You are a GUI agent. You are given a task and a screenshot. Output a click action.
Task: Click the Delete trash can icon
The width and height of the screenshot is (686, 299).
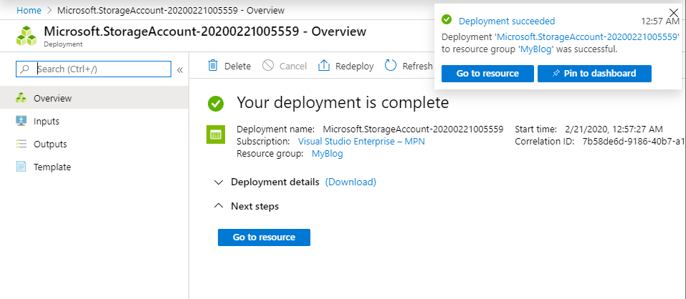pos(212,66)
